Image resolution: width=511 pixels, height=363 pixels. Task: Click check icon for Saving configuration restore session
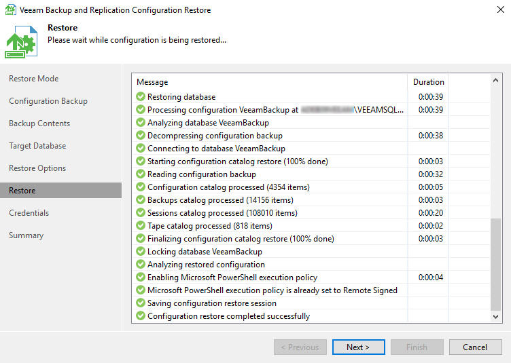point(141,303)
